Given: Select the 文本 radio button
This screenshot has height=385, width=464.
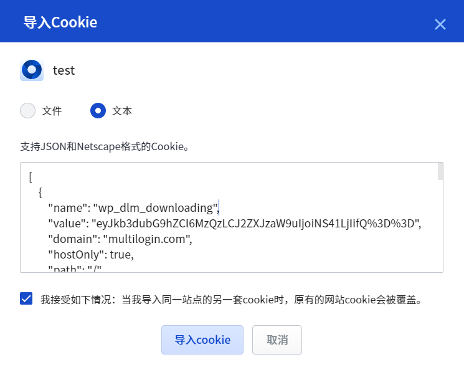Looking at the screenshot, I should pyautogui.click(x=98, y=110).
